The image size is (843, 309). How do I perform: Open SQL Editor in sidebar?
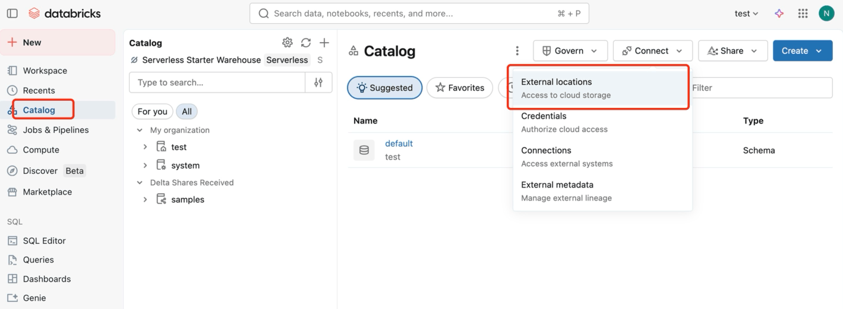58,241
